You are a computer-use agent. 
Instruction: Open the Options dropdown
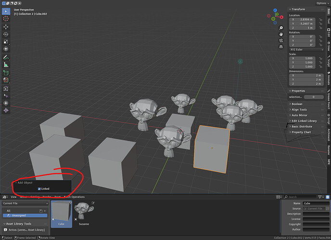[x=322, y=3]
